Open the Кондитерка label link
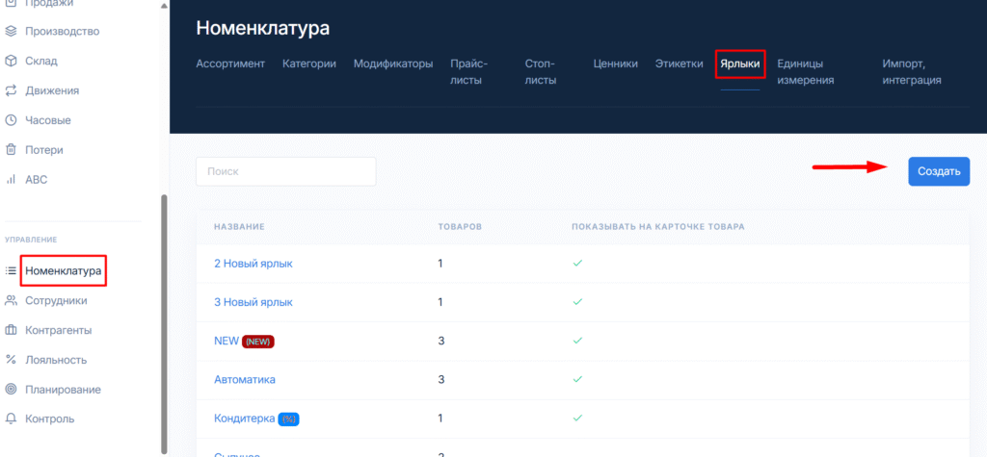This screenshot has height=457, width=987. tap(244, 418)
